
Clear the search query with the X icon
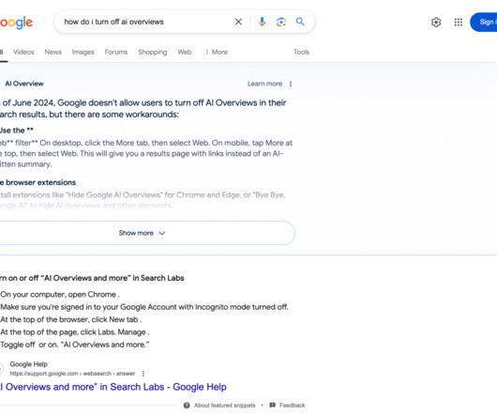[x=238, y=22]
